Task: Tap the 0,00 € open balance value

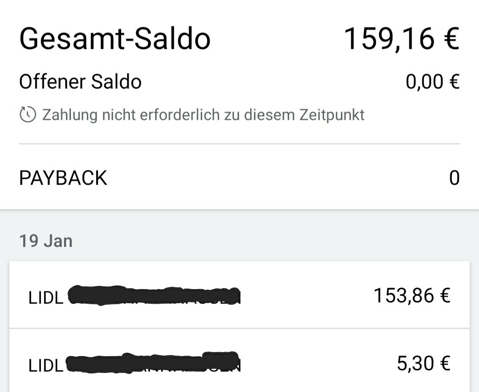Action: tap(432, 82)
